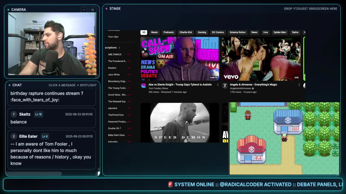346x194 pixels.
Task: Maximize the Camera panel
Action: tap(92, 10)
